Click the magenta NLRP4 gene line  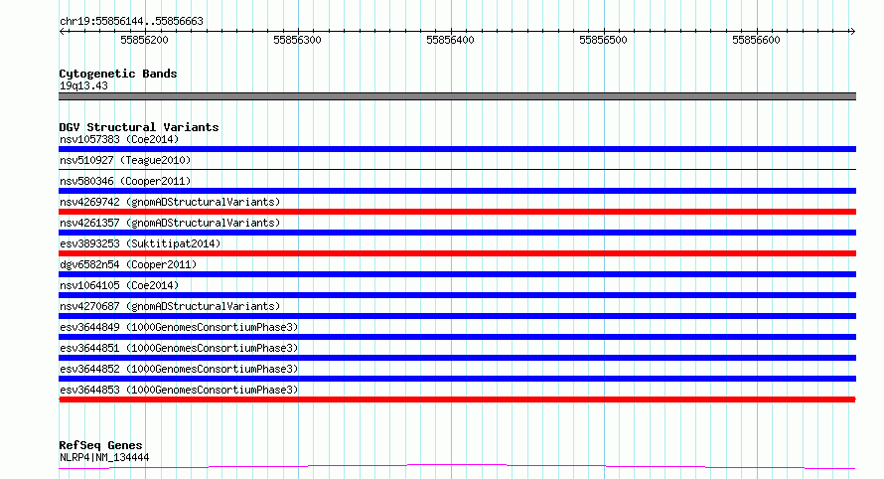pos(457,465)
